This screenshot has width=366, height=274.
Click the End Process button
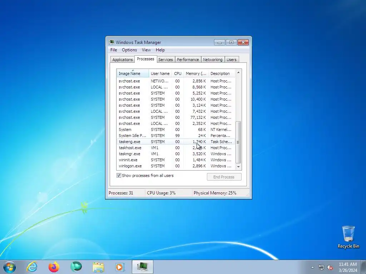tap(224, 177)
